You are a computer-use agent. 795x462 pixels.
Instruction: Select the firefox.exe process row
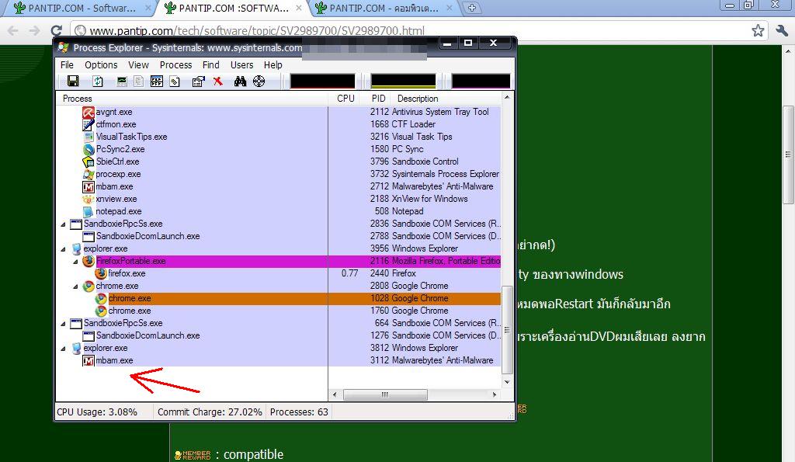279,274
